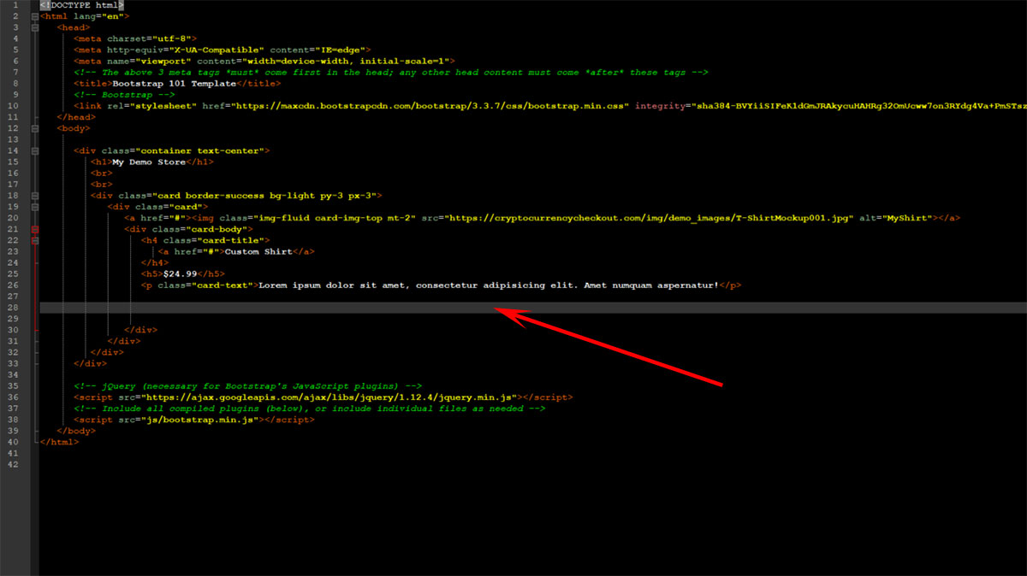Click the closing div on line 31
Screen dimensions: 1027x576
pos(124,340)
